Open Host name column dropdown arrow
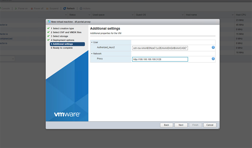Viewport: 252px width, 148px height. point(233,15)
